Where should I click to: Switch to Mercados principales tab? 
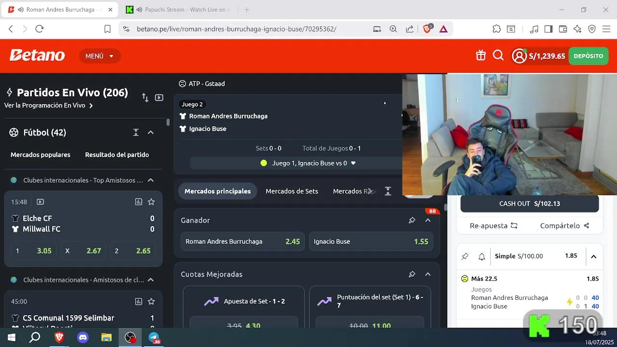point(217,191)
